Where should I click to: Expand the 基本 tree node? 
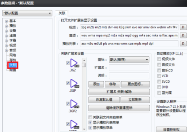coord(6,21)
